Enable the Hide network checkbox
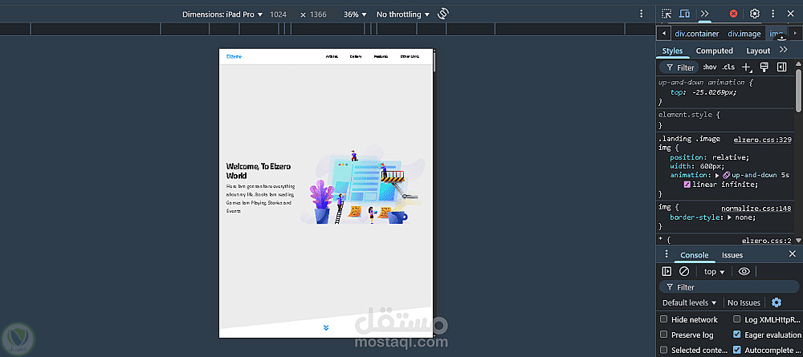 point(664,319)
